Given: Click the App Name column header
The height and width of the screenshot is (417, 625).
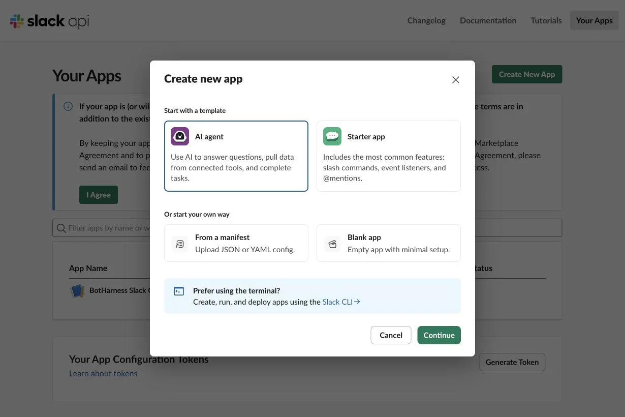Looking at the screenshot, I should 88,268.
